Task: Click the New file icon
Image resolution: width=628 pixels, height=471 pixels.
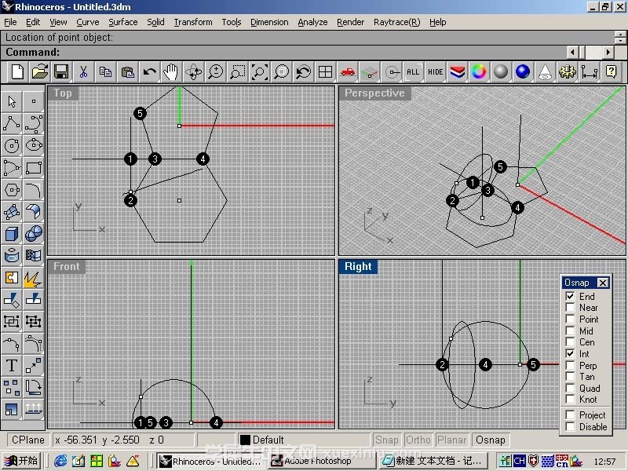Action: coord(17,72)
